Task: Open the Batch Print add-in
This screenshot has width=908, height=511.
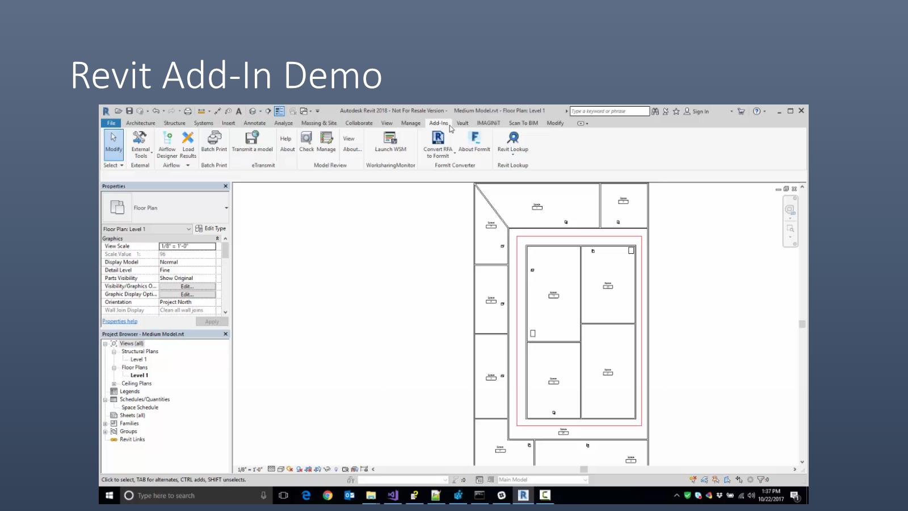Action: [214, 142]
